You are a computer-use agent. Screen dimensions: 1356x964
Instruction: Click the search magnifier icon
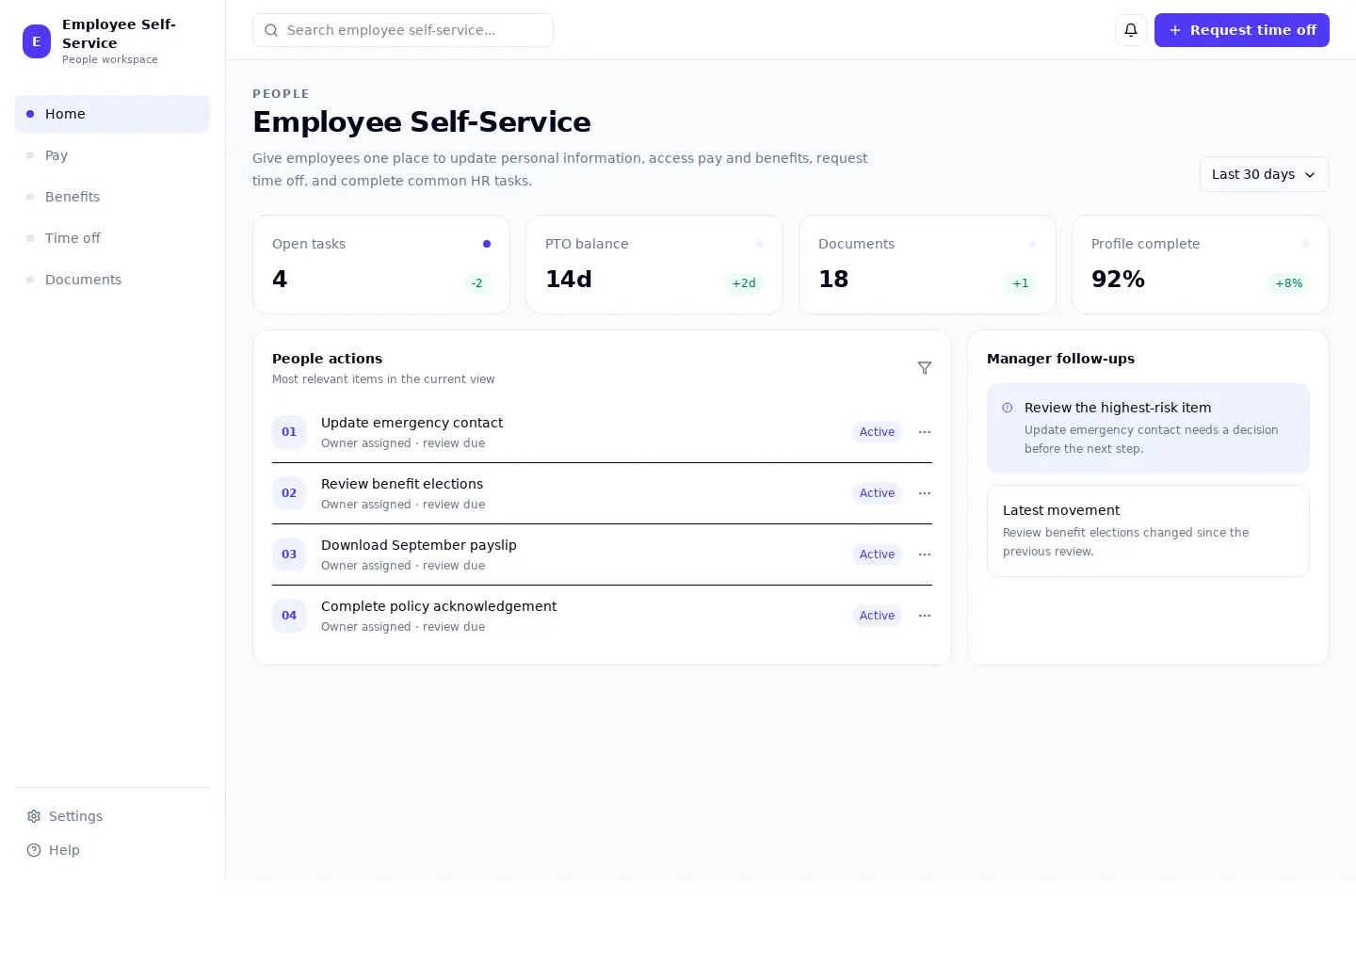pyautogui.click(x=271, y=30)
